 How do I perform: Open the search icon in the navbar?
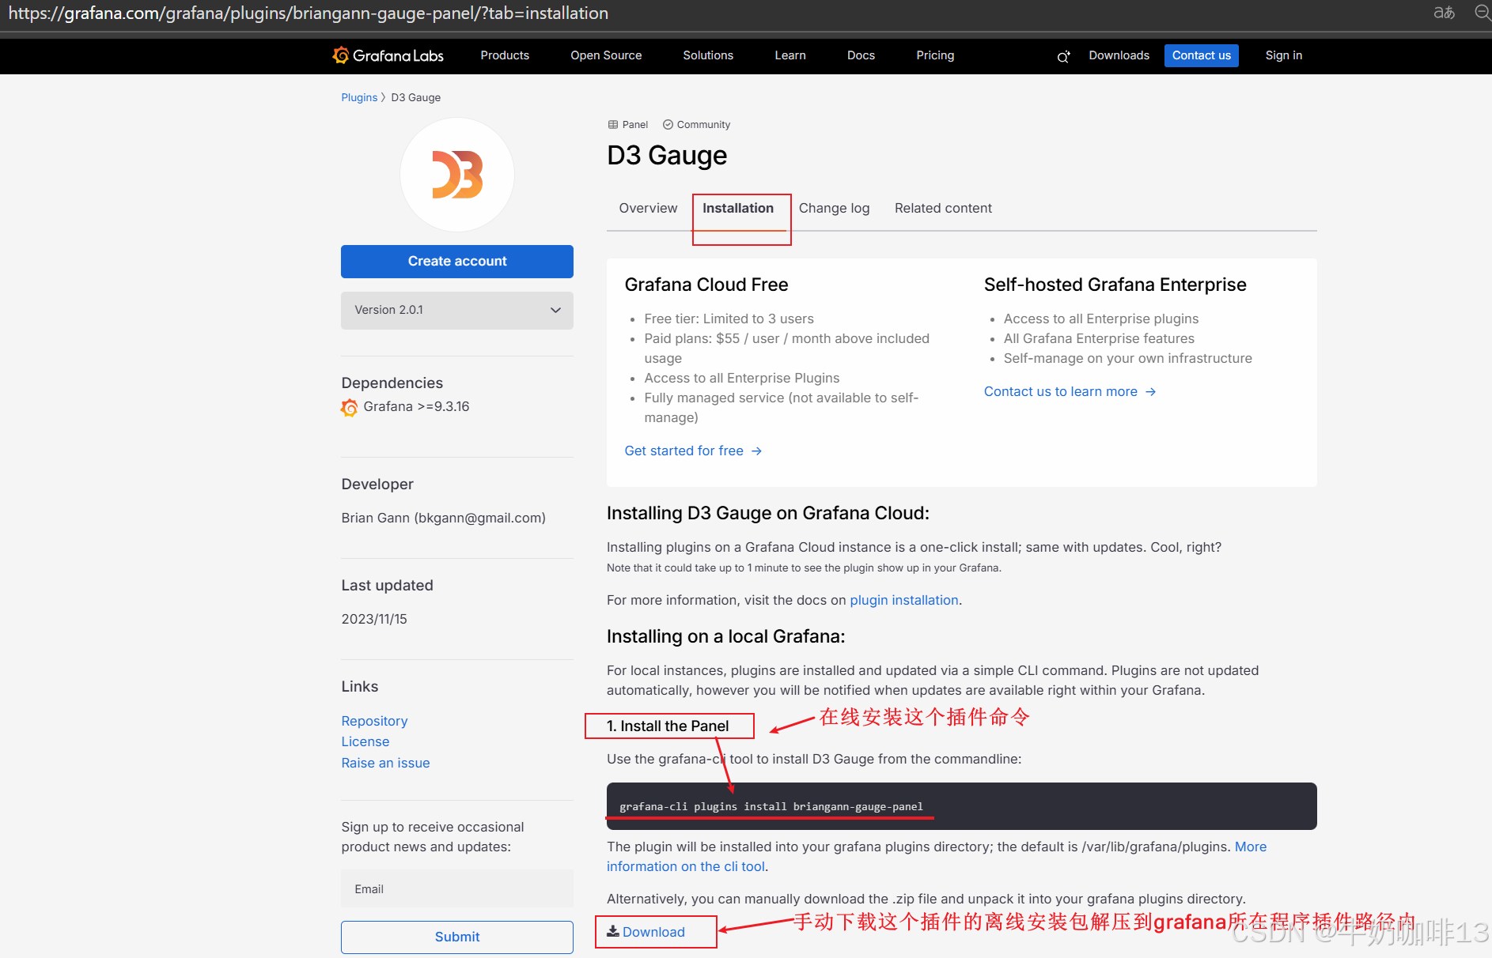tap(1063, 56)
